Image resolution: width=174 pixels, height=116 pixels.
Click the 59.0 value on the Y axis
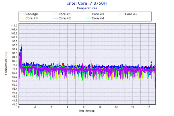(x=15, y=85)
